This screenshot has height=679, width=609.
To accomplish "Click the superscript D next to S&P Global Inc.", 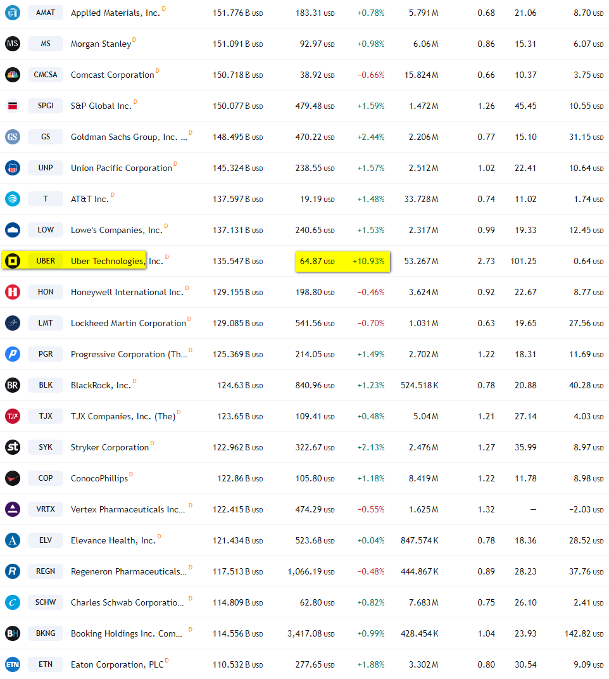I will tap(135, 102).
